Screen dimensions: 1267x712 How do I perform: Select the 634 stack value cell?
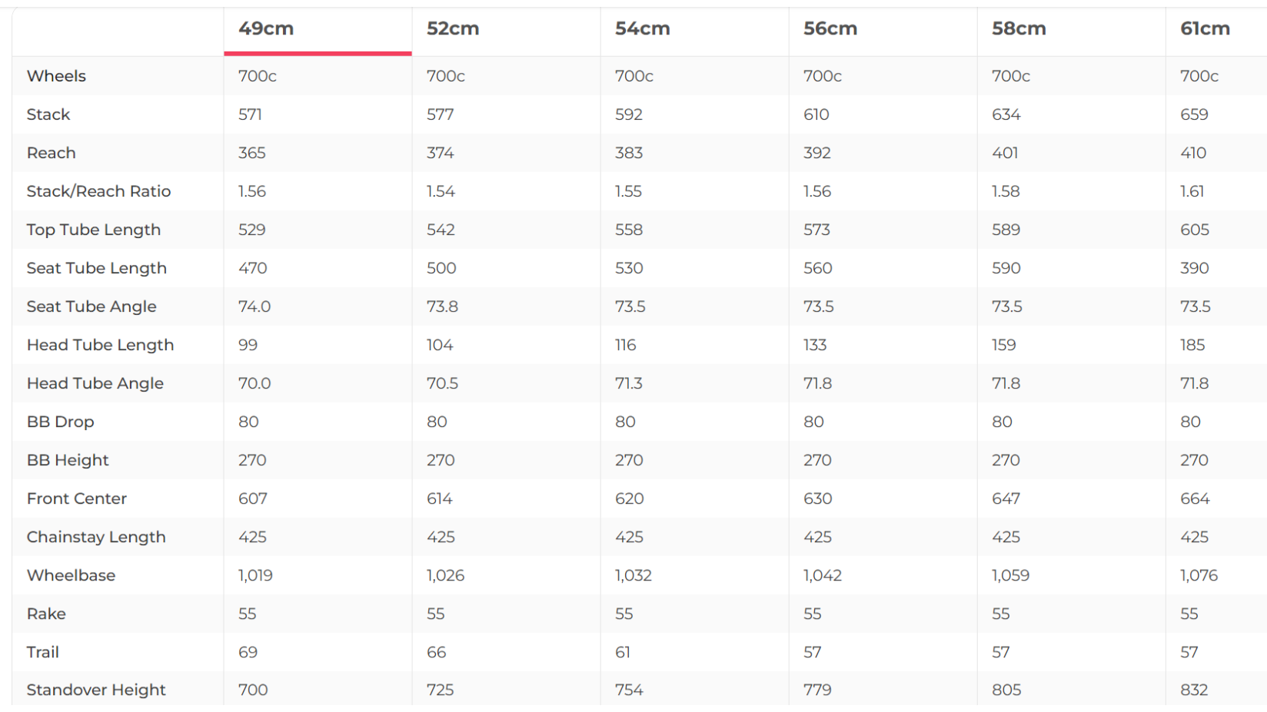tap(1006, 114)
